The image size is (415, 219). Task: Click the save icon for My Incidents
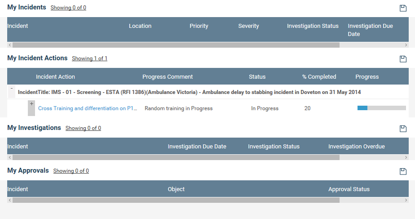click(x=403, y=8)
